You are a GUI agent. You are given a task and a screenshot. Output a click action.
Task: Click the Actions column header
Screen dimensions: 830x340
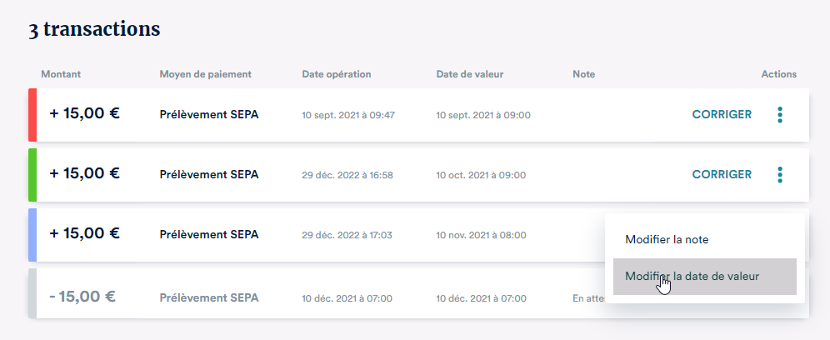click(779, 74)
